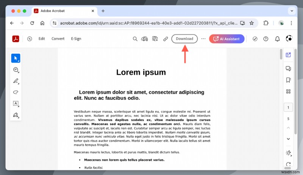The image size is (303, 175).
Task: Select the Add text box tool
Action: pos(16,103)
